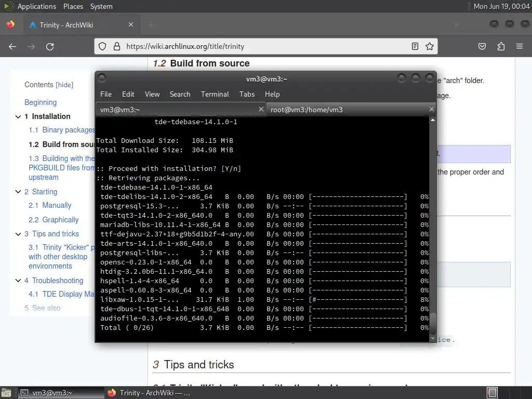Switch to Trinity - ArchWiki taskbar button
Screen dimensions: 532x399
(149, 393)
